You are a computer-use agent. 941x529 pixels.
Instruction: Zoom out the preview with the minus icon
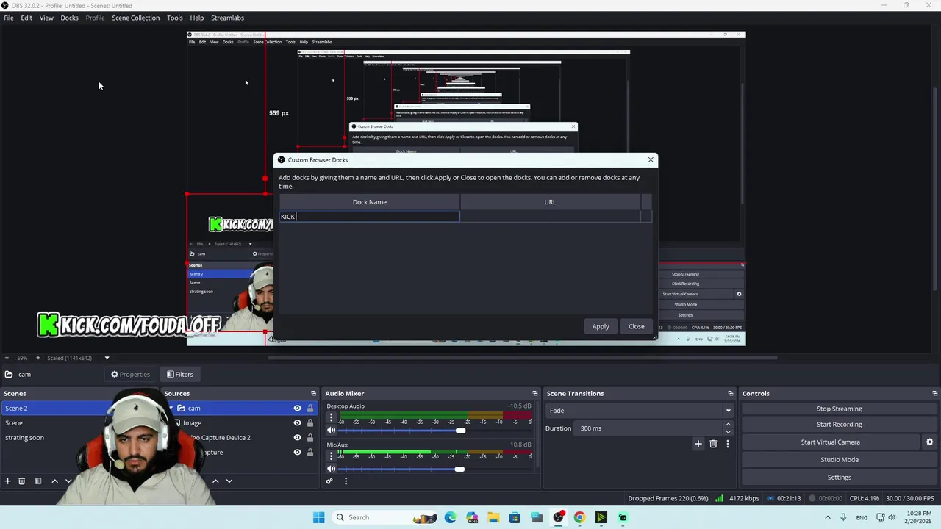tap(7, 358)
